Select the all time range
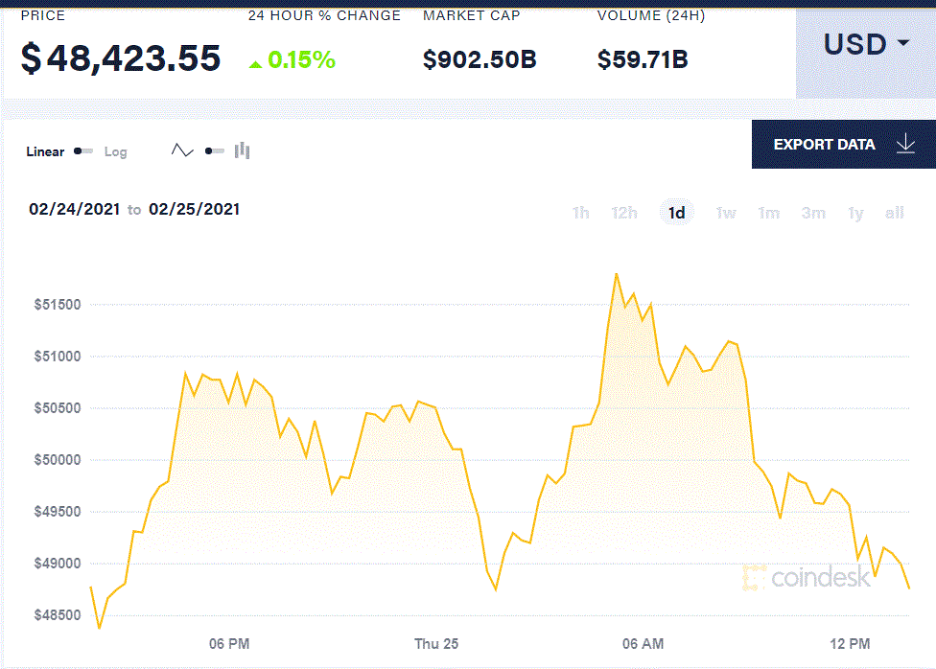936x669 pixels. (x=895, y=213)
